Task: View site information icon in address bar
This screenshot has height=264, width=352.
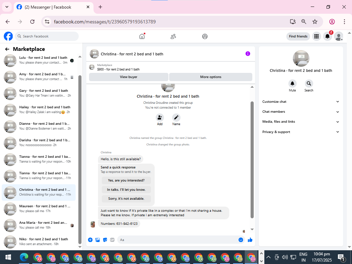Action: (x=47, y=22)
